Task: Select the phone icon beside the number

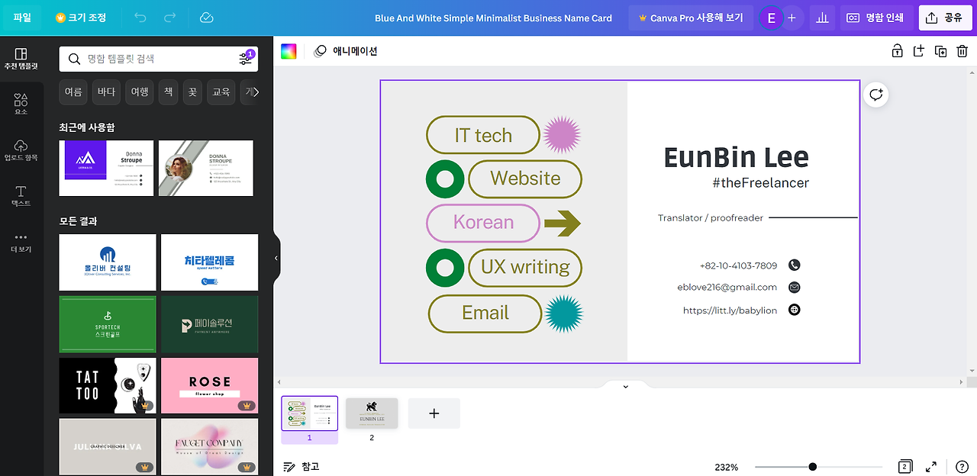Action: pos(794,265)
